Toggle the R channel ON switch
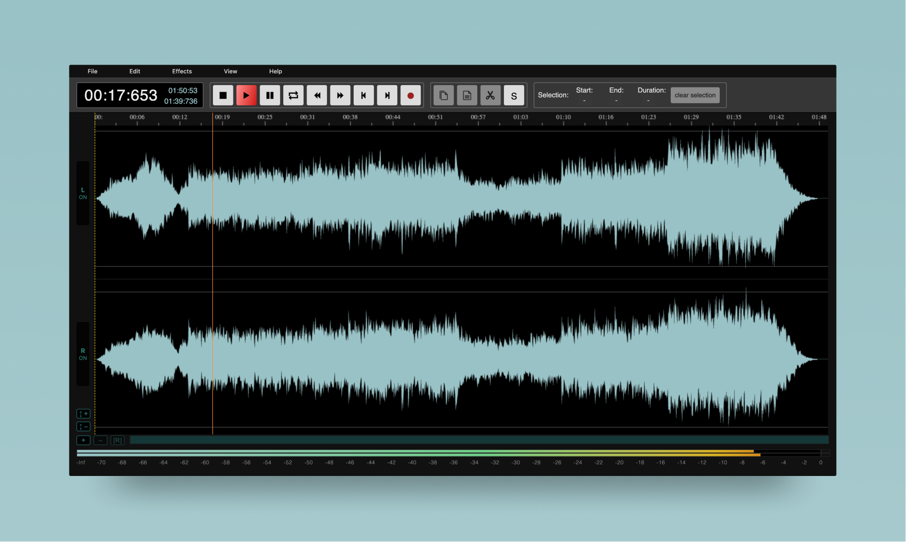The width and height of the screenshot is (906, 542). coord(83,354)
